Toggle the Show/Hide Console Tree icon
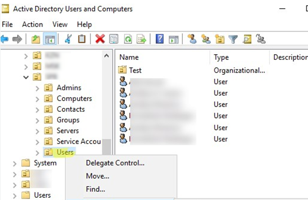The image size is (308, 200). click(x=50, y=39)
